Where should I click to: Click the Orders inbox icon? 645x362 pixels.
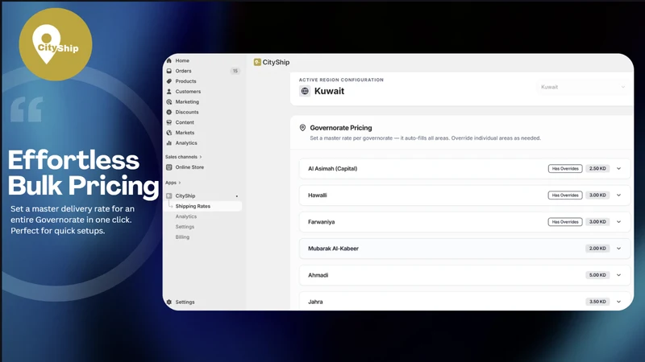(169, 71)
